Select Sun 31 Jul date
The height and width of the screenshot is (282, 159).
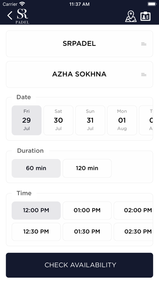click(x=90, y=120)
